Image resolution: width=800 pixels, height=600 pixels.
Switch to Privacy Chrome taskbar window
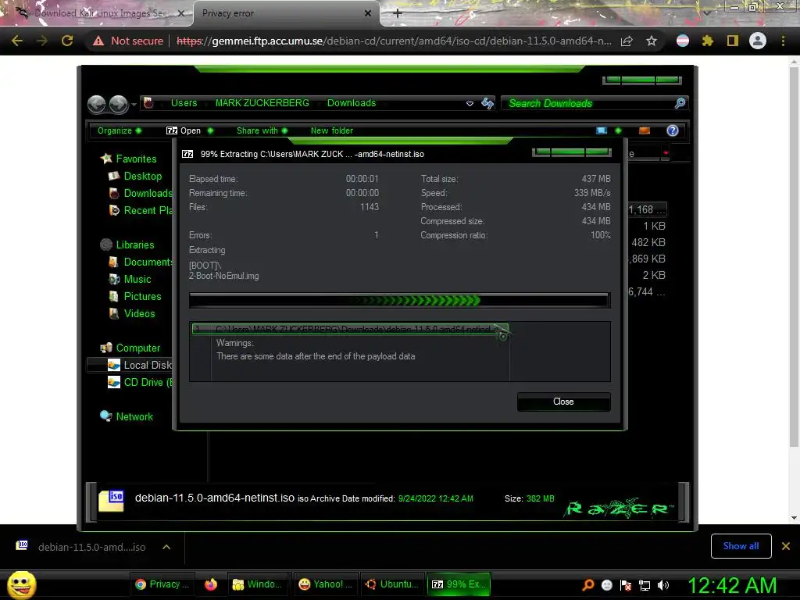pos(161,584)
